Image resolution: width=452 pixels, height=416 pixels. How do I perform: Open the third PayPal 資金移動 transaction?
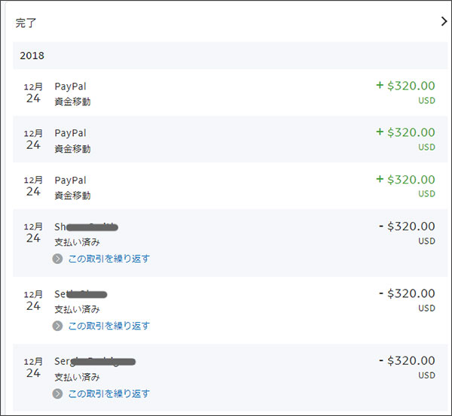pyautogui.click(x=70, y=180)
